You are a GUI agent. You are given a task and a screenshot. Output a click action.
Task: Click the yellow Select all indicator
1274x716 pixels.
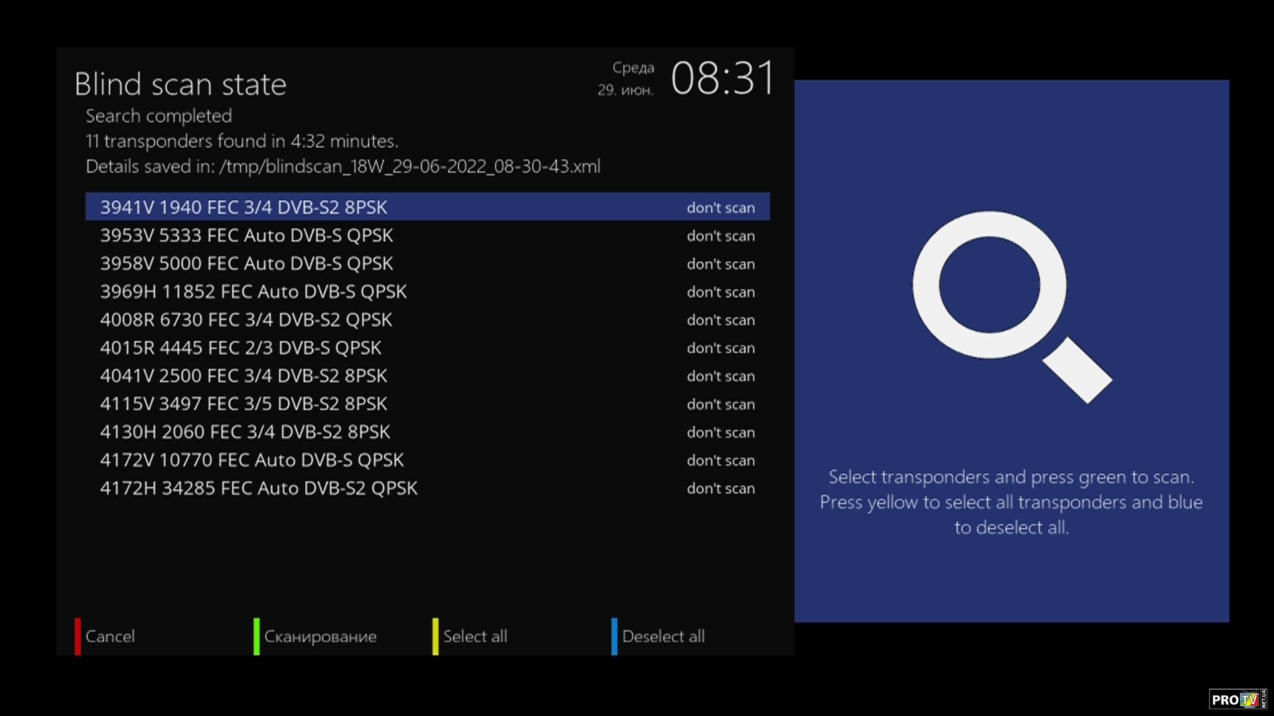(435, 636)
